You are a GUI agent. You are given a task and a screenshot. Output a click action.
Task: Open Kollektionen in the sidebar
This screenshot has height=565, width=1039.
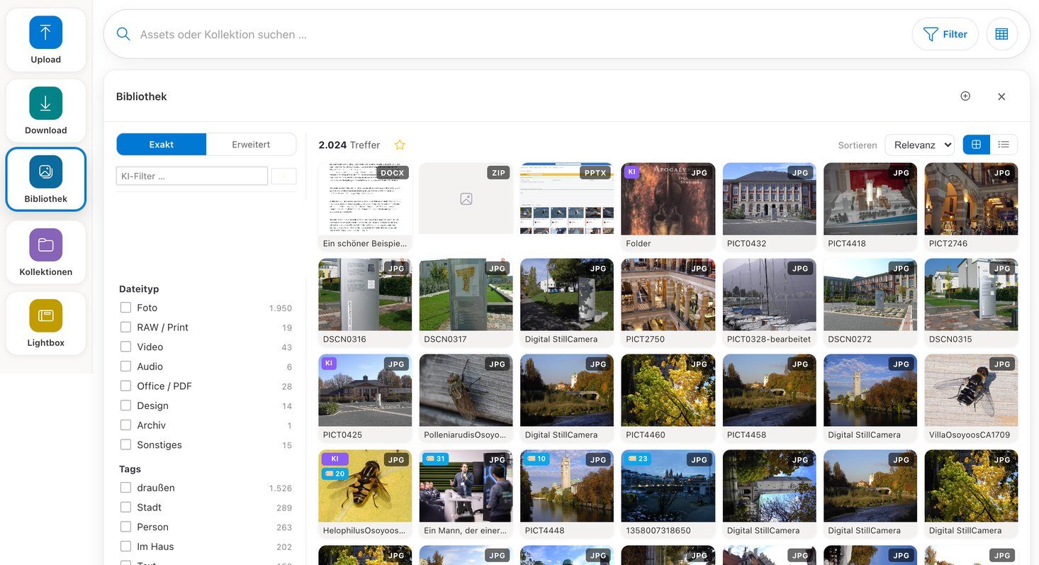tap(46, 252)
